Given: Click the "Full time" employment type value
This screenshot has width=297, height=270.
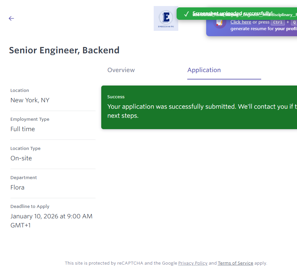Looking at the screenshot, I should 23,129.
